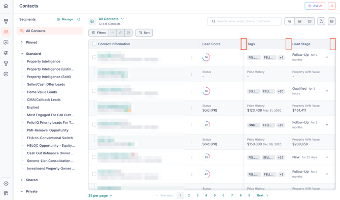Viewport: 340px width, 200px height.
Task: Open the user profile icon top right
Action: pos(331,6)
